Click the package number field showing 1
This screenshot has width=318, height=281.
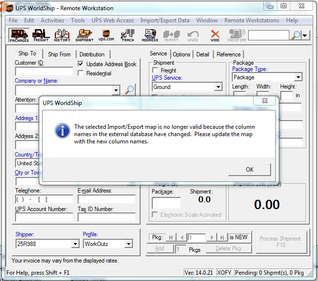coord(196,237)
